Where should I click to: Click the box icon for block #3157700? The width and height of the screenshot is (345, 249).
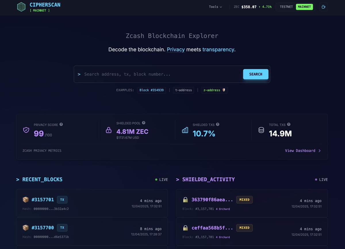[26, 228]
